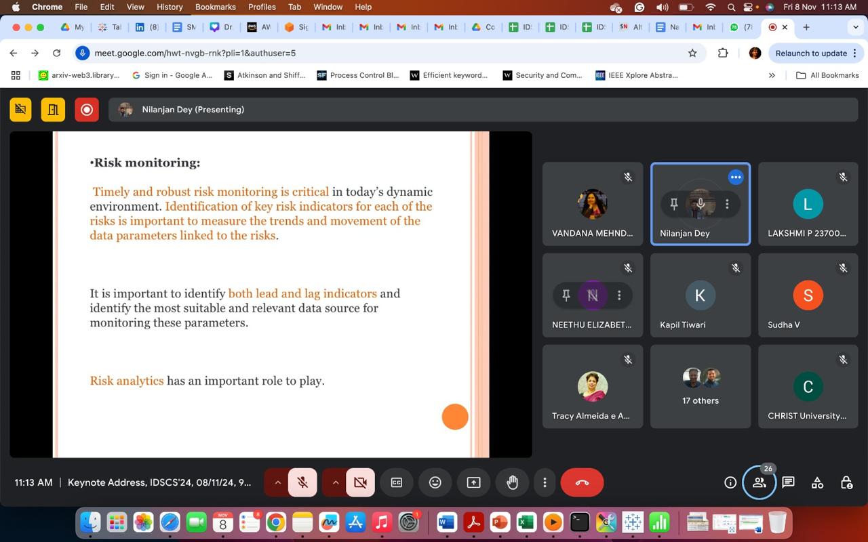Screen dimensions: 868x542
Task: Expand audio settings arrow beside microphone
Action: coord(277,482)
